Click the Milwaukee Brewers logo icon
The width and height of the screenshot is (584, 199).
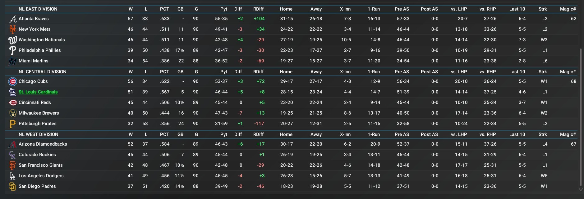click(x=12, y=113)
